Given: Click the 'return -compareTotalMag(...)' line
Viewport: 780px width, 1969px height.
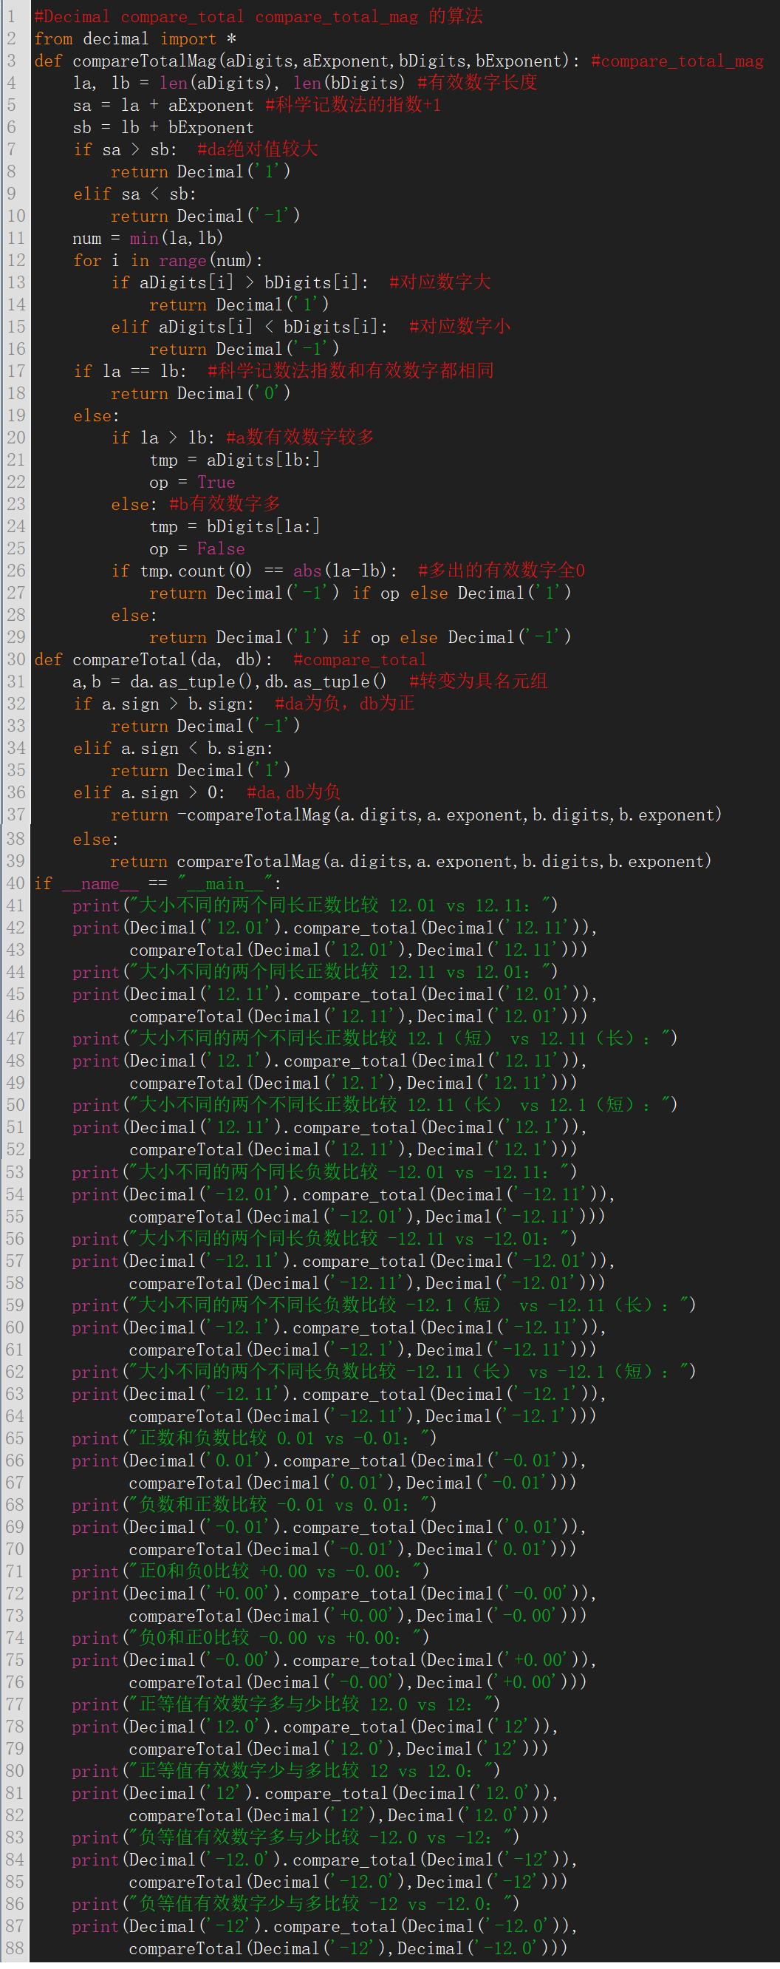Looking at the screenshot, I should 416,815.
